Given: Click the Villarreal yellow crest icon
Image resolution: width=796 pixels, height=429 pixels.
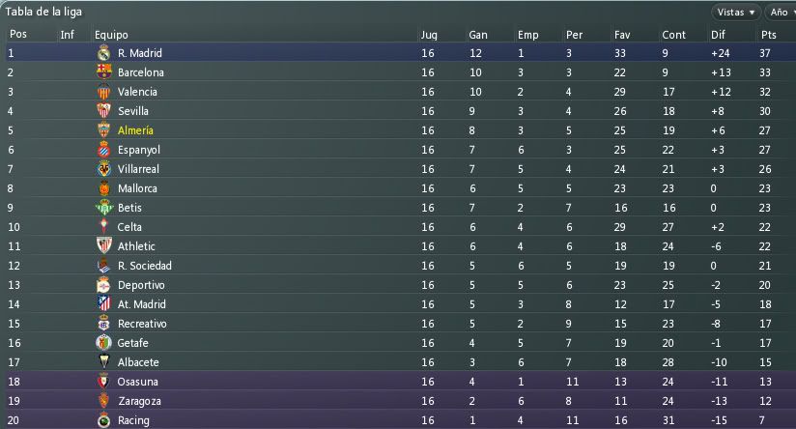Looking at the screenshot, I should tap(104, 168).
